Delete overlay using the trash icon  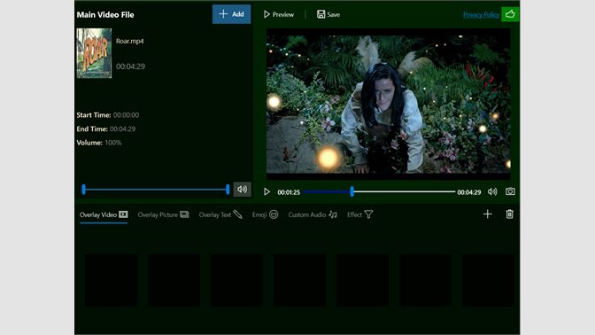[x=510, y=214]
